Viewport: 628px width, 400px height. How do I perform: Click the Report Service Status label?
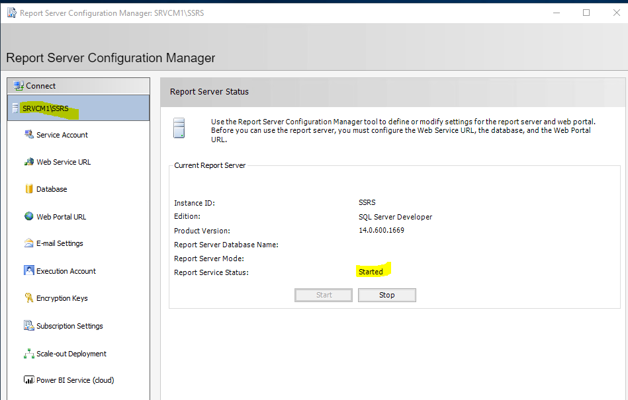pos(211,272)
